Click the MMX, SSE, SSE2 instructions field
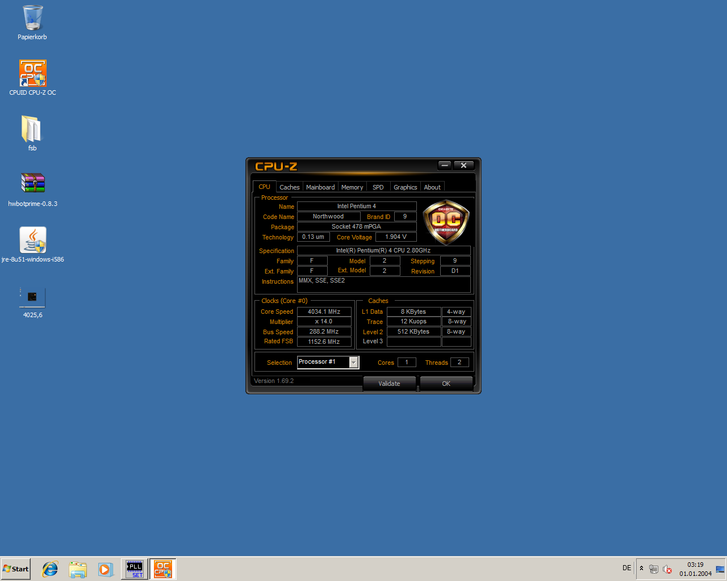The width and height of the screenshot is (727, 581). point(384,284)
